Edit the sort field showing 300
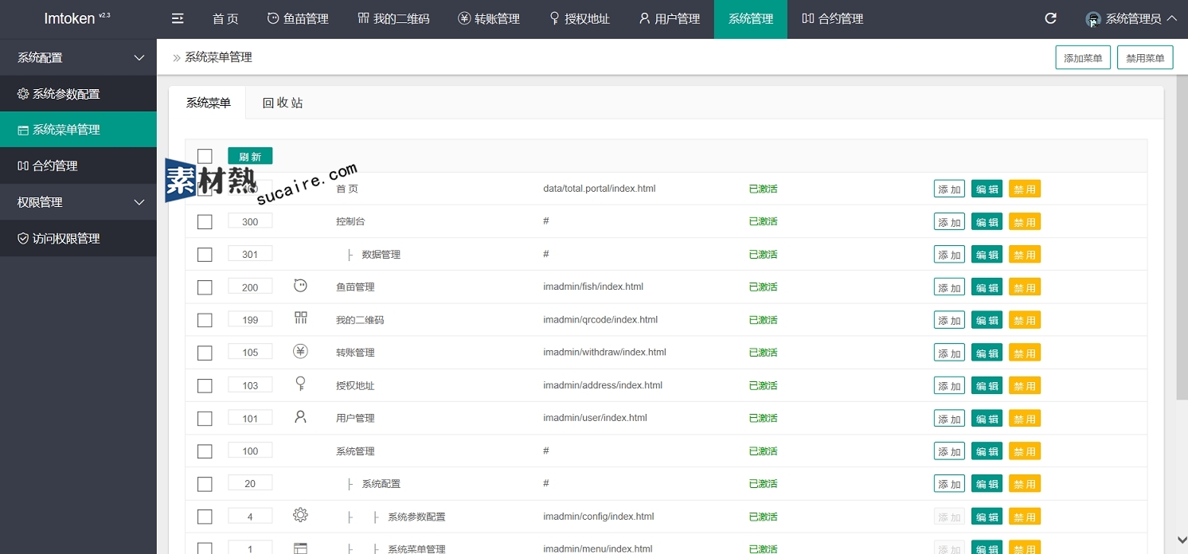This screenshot has height=554, width=1188. point(250,221)
